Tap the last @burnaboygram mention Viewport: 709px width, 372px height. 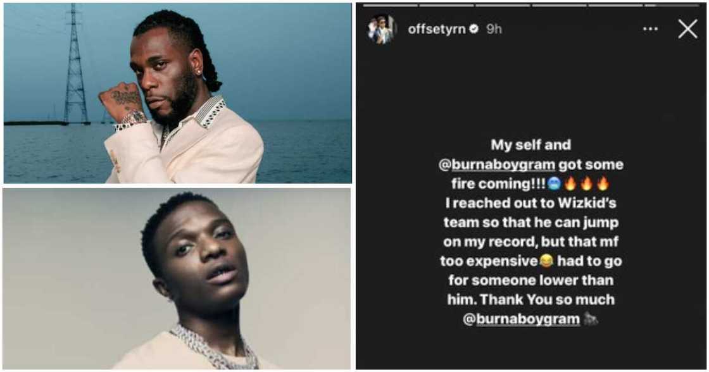pos(522,319)
